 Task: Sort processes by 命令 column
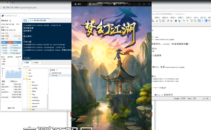pyautogui.click(x=17, y=42)
